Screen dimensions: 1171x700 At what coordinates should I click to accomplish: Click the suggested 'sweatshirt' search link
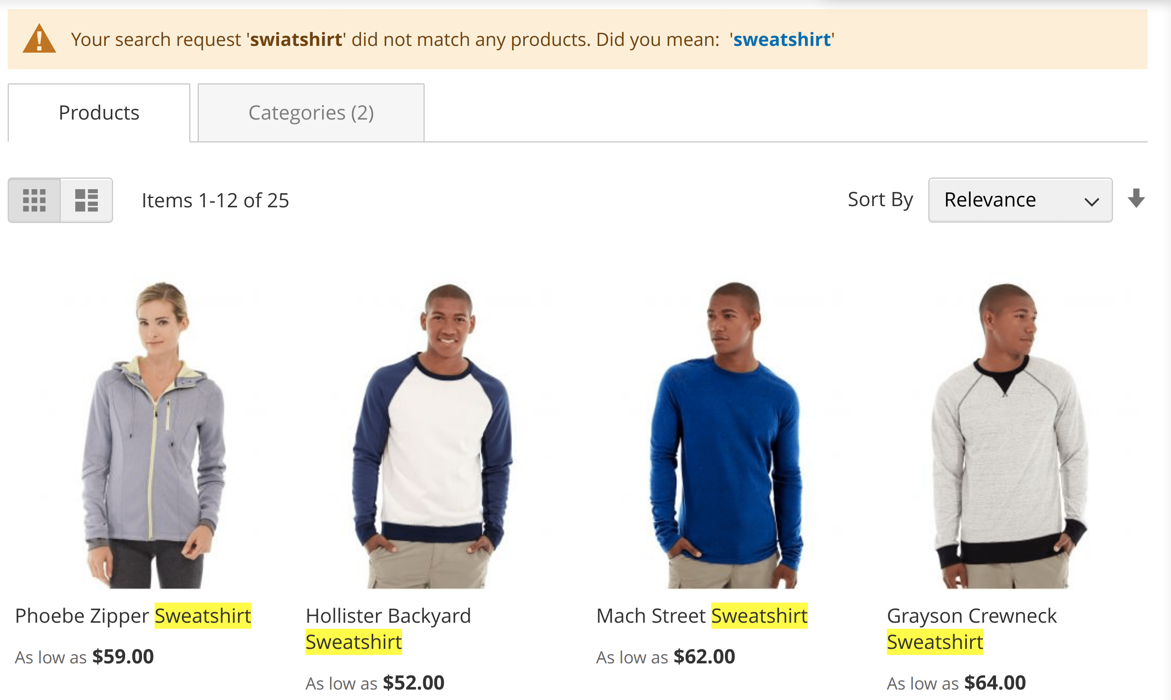click(781, 39)
